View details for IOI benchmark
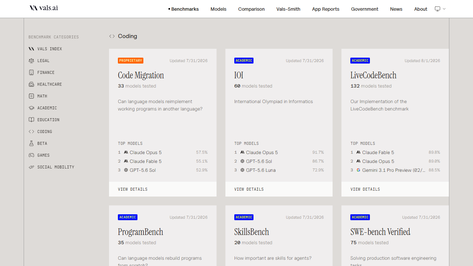473x266 pixels. coord(279,189)
